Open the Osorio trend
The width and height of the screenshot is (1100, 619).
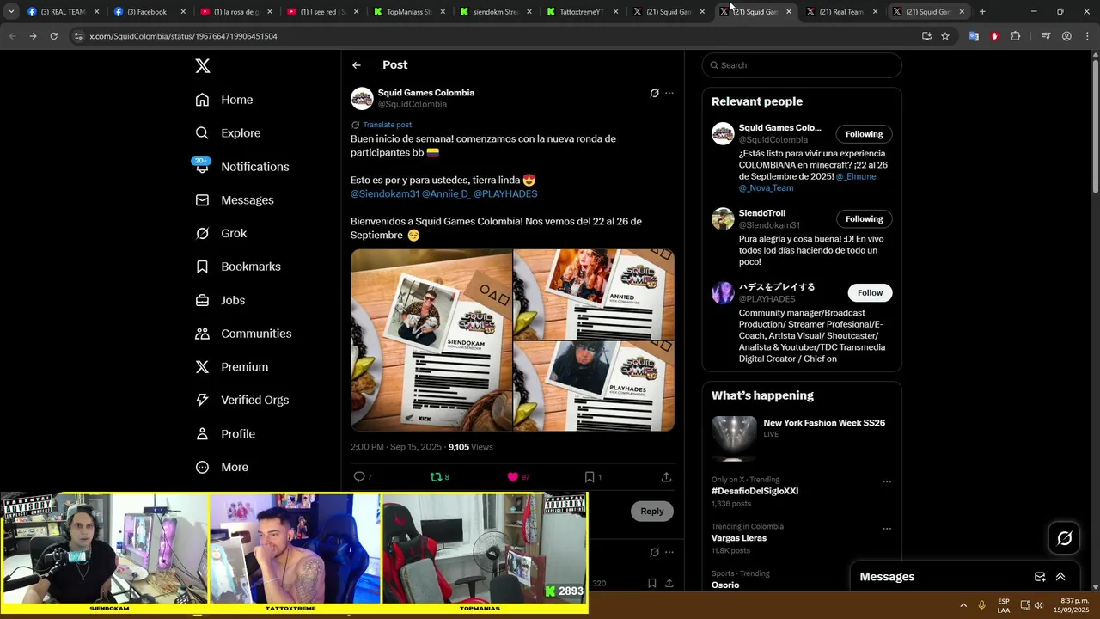[x=725, y=585]
